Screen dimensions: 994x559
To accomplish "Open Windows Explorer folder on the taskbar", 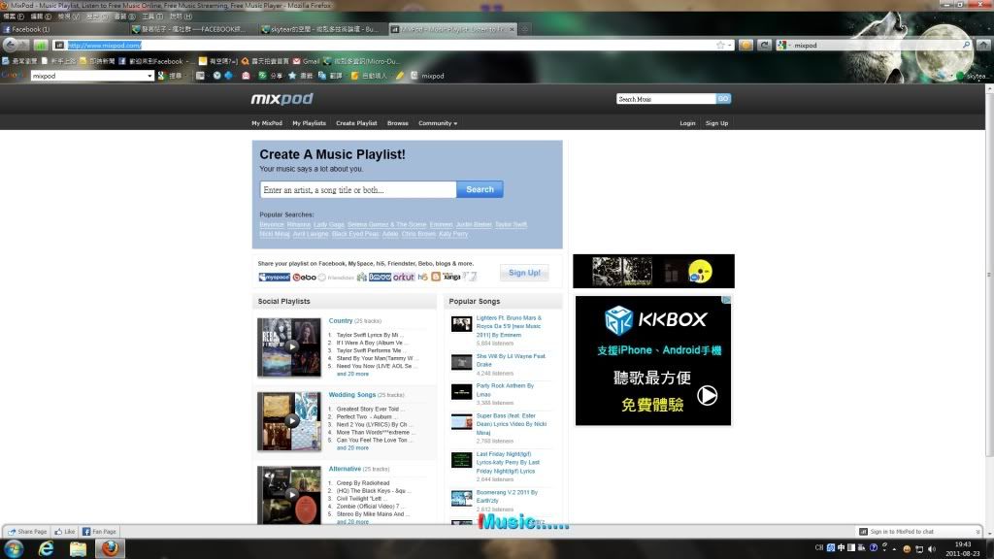I will point(78,548).
